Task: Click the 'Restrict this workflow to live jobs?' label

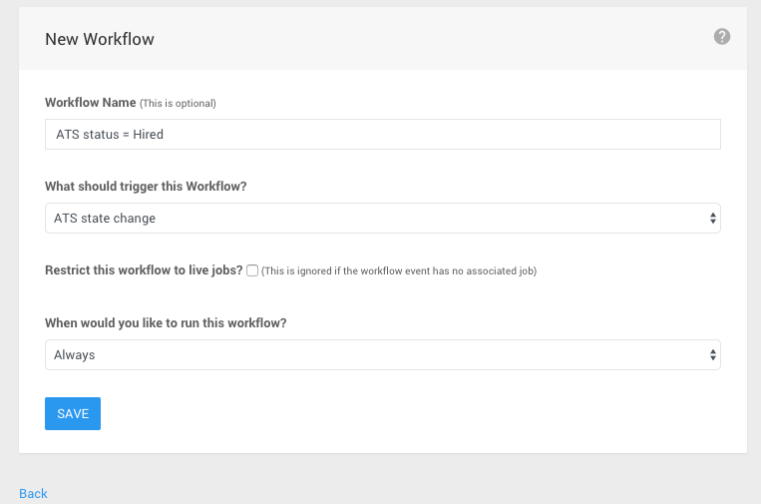Action: click(144, 270)
